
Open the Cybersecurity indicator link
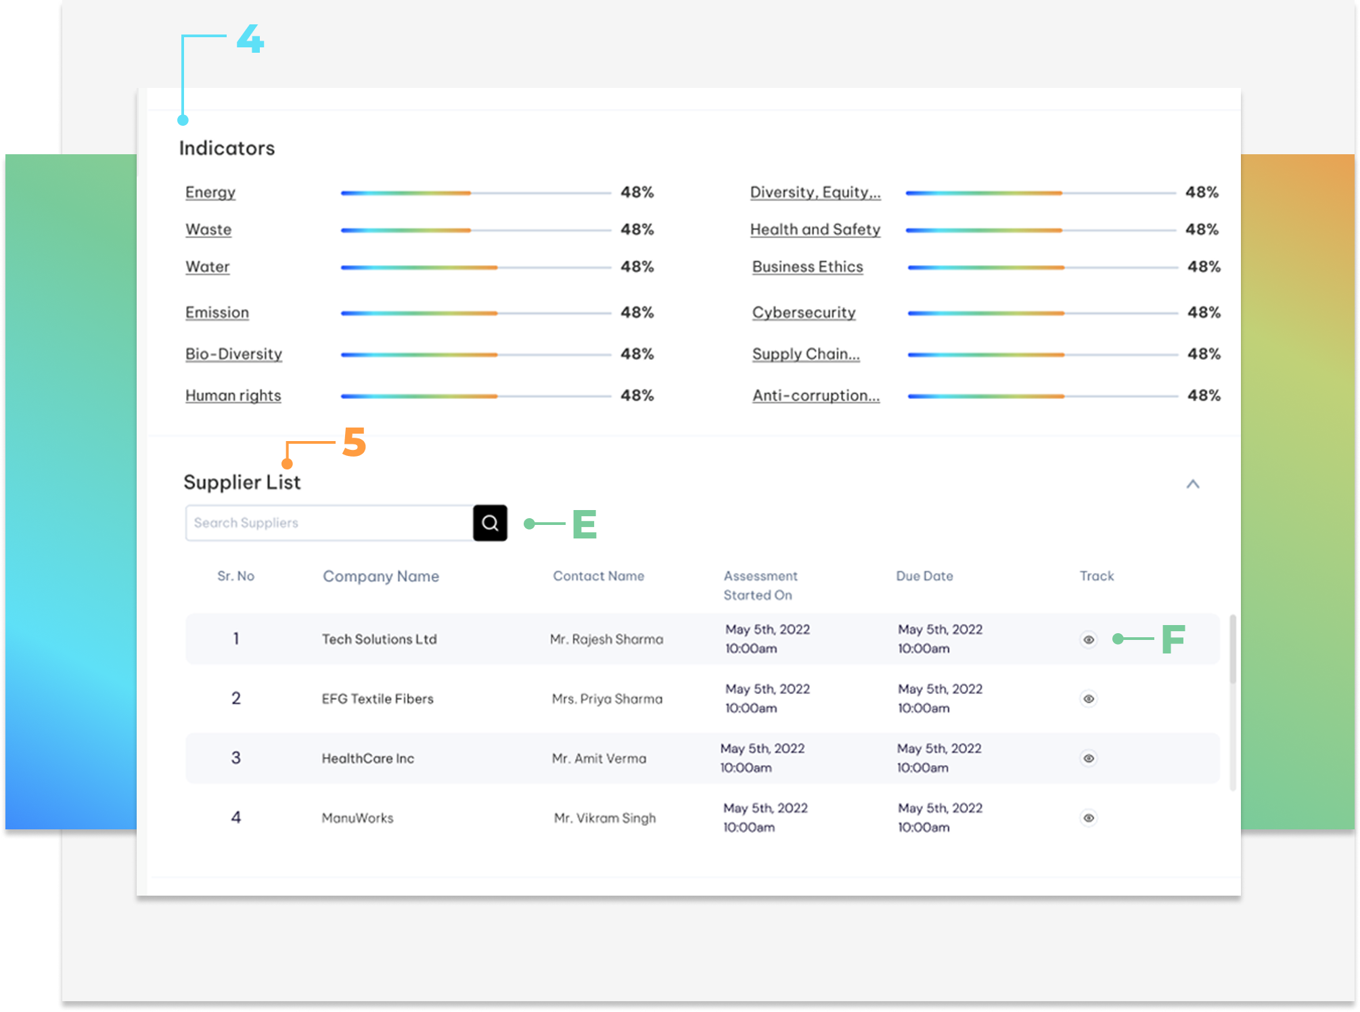click(x=804, y=313)
